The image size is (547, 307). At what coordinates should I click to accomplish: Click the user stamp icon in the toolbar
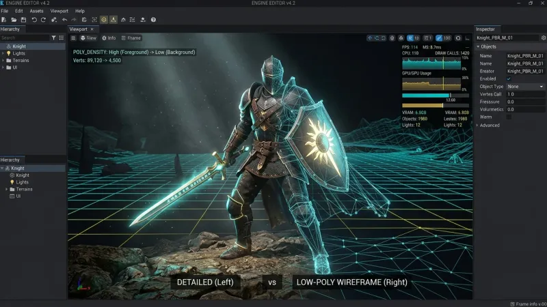pyautogui.click(x=143, y=20)
